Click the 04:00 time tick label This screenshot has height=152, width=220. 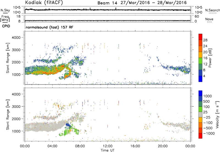tap(52, 146)
